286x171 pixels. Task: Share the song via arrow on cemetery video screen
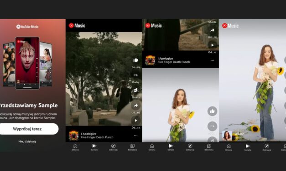pyautogui.click(x=136, y=106)
